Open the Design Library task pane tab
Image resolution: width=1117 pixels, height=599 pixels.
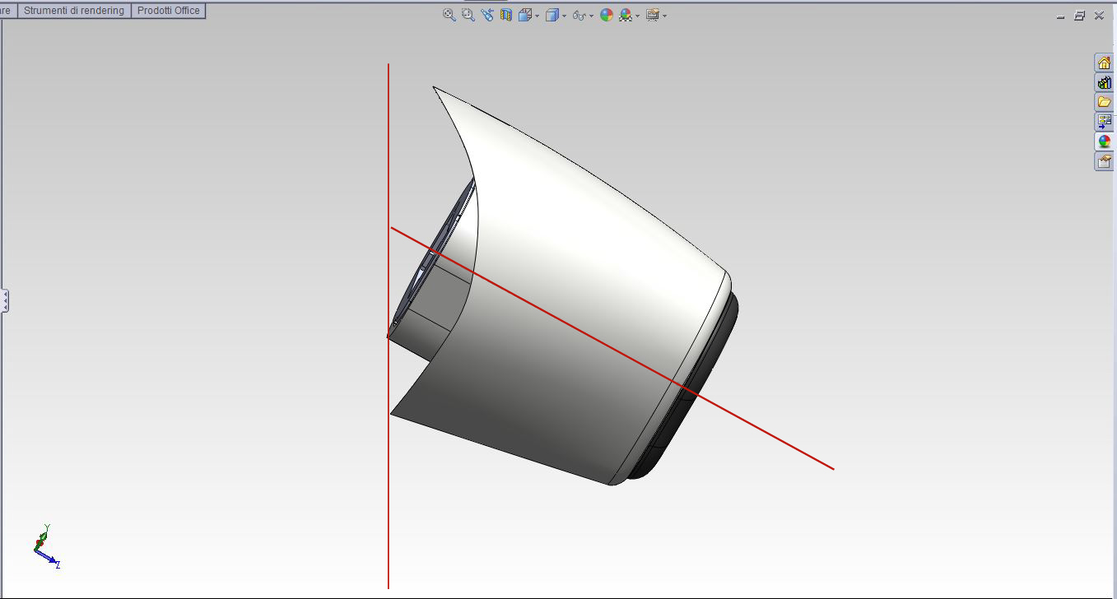pos(1105,82)
